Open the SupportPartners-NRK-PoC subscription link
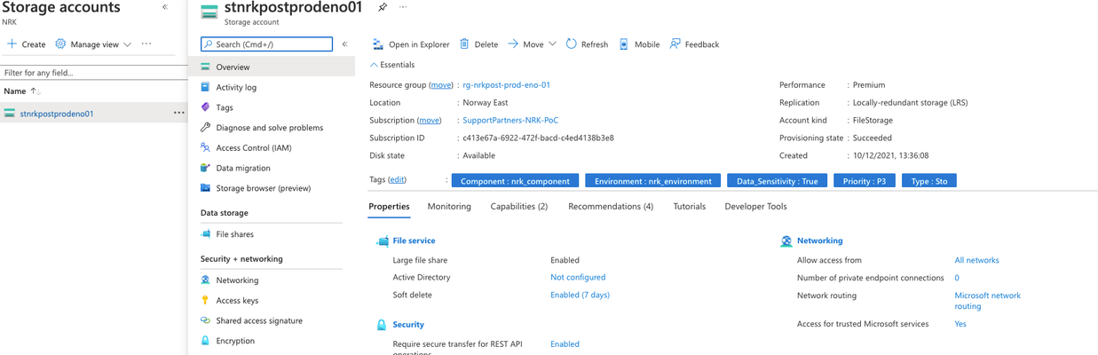 tap(511, 120)
